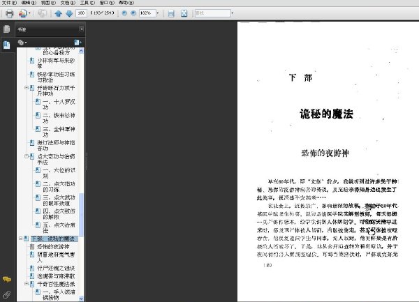
Task: Go to previous page with up arrow
Action: [58, 13]
